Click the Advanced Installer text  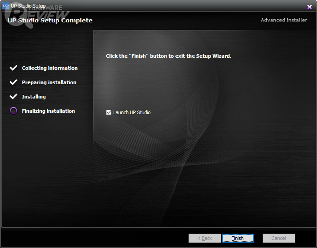coord(284,20)
